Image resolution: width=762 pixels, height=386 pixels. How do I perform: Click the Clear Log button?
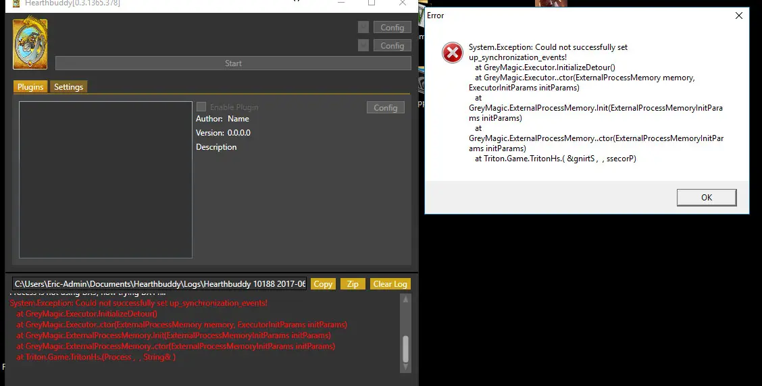(x=390, y=284)
